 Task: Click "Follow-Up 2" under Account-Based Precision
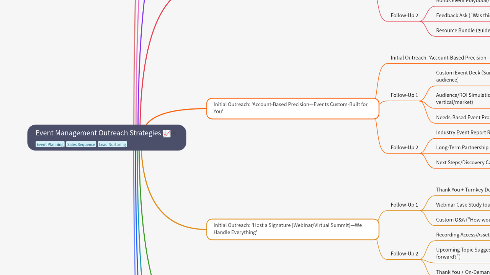point(404,147)
